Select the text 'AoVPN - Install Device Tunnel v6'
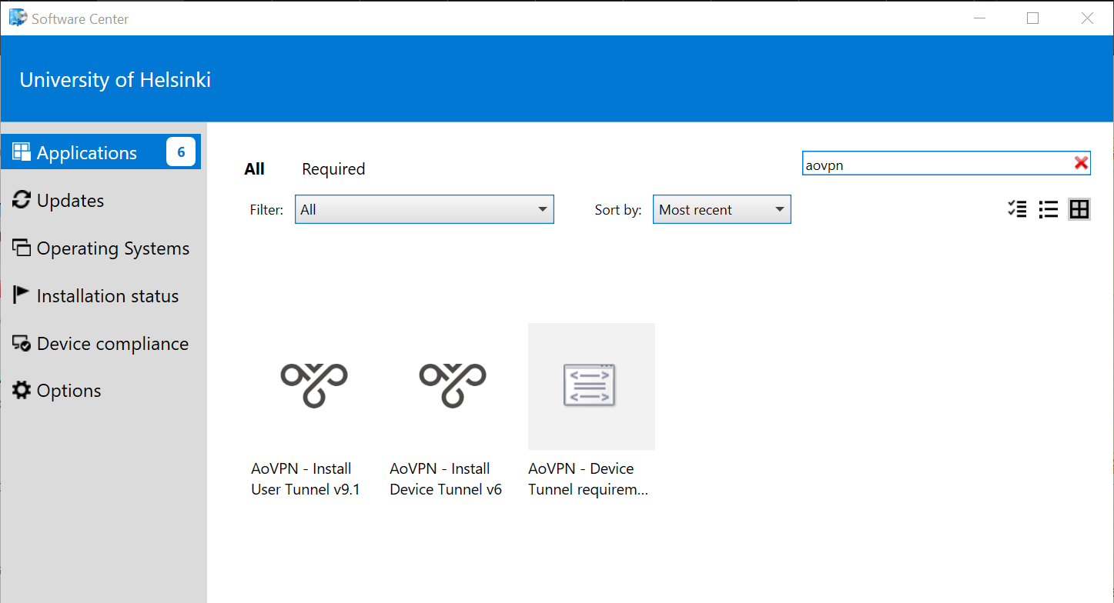The width and height of the screenshot is (1114, 603). coord(446,479)
